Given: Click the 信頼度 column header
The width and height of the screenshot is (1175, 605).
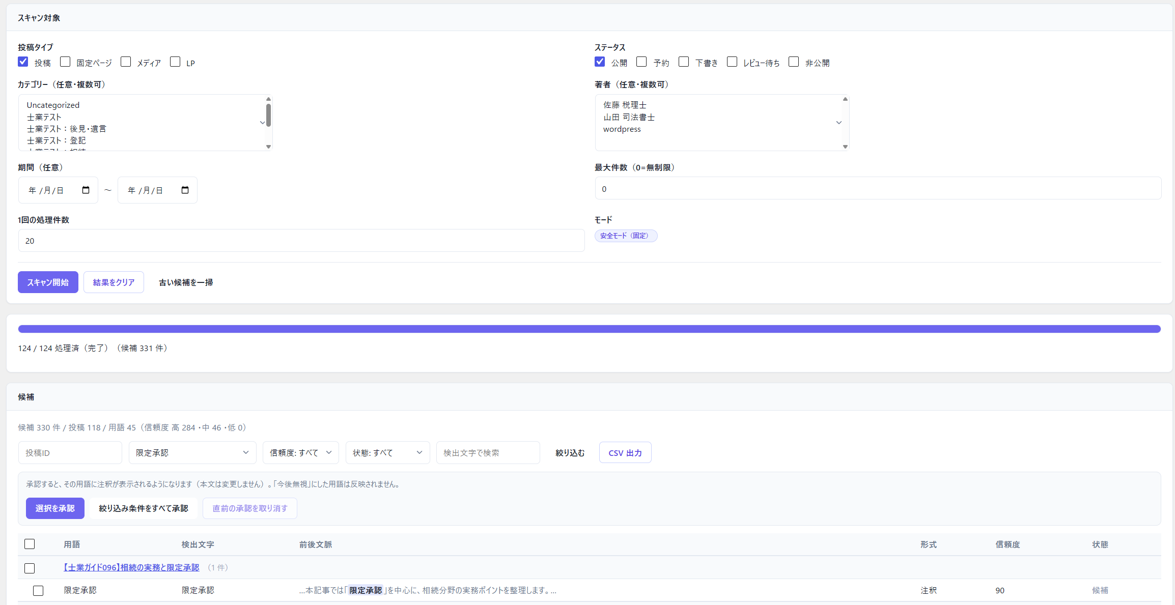Looking at the screenshot, I should pyautogui.click(x=1008, y=544).
